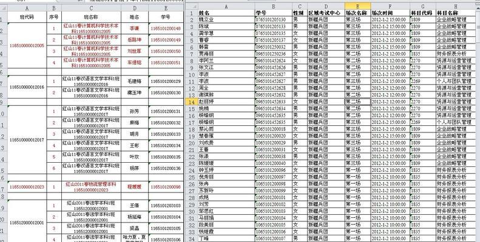Click the active 第二场 cell in row 14
Screen dimensions: 480x242
tap(357, 102)
